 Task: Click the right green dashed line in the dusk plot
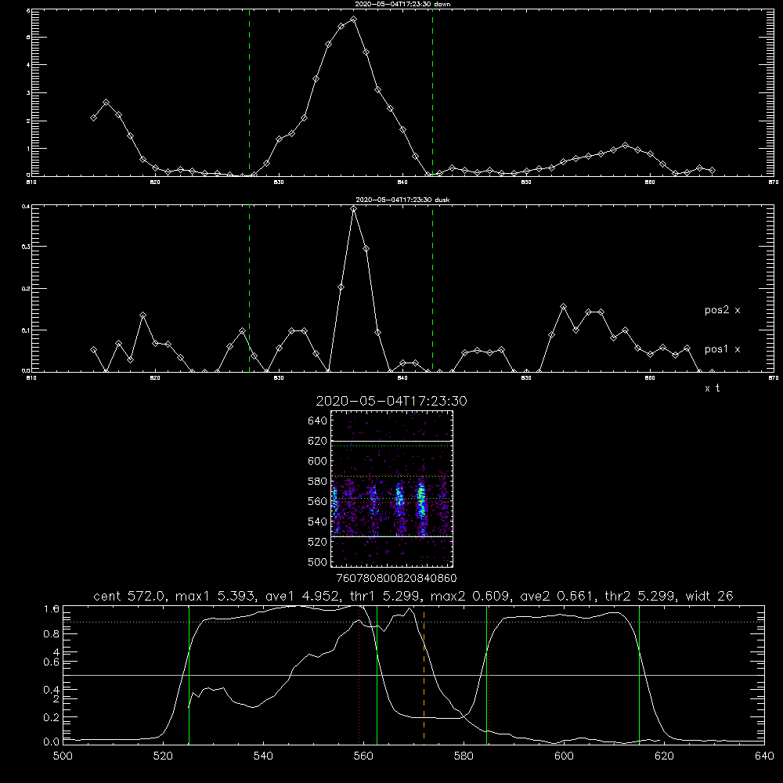coord(432,288)
